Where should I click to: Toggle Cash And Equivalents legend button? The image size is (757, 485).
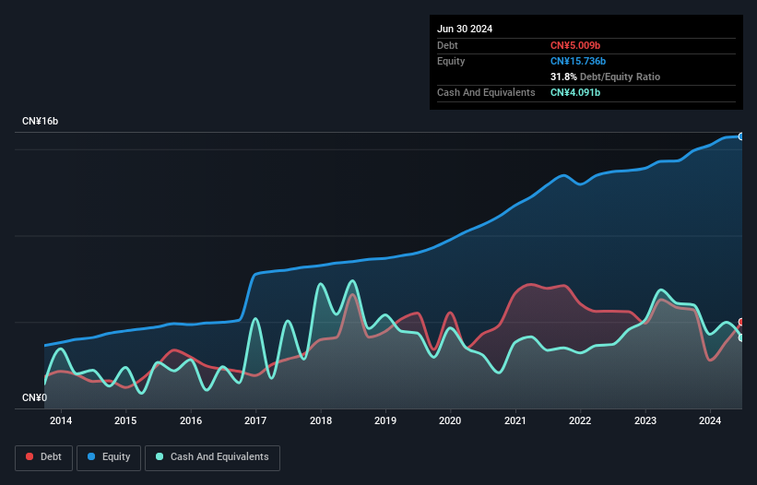[x=212, y=457]
